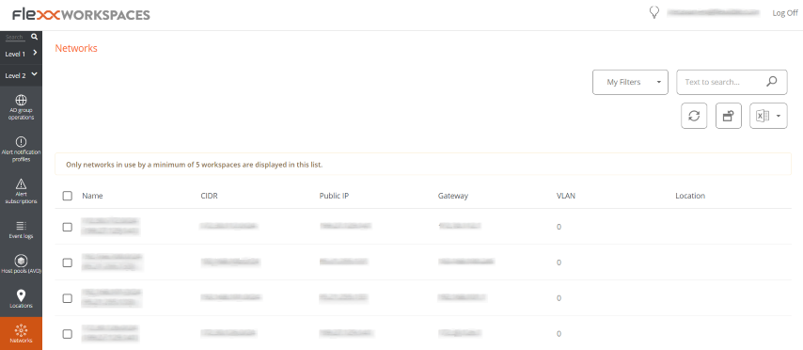Select Networks item in sidebar
This screenshot has width=803, height=350.
21,334
